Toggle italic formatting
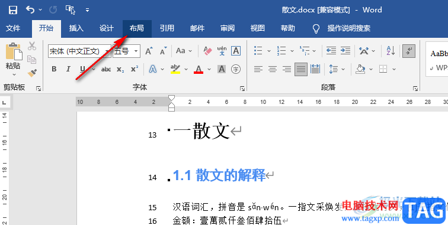448x225 pixels. pyautogui.click(x=68, y=69)
